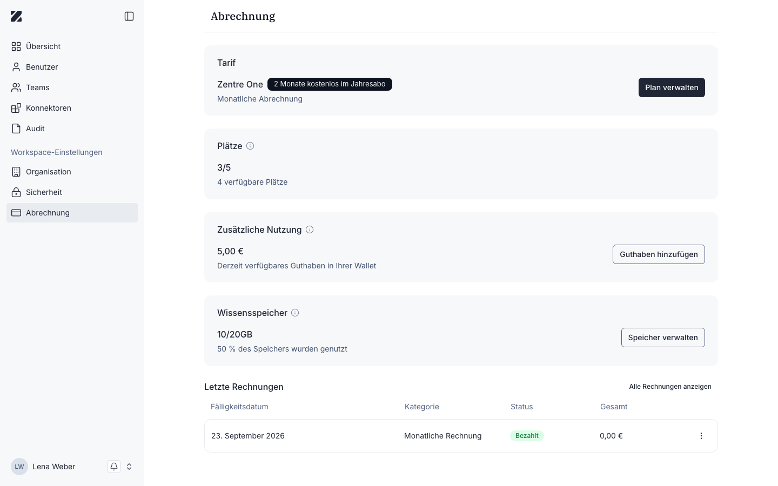Open Übersicht in sidebar
Screen dimensions: 778x486
[x=72, y=46]
